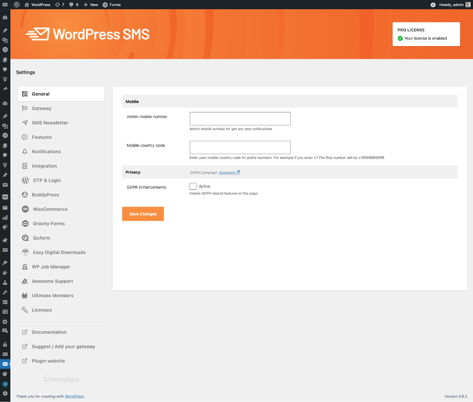Image resolution: width=473 pixels, height=402 pixels.
Task: Open the GDPR Compliant document link
Action: (x=229, y=173)
